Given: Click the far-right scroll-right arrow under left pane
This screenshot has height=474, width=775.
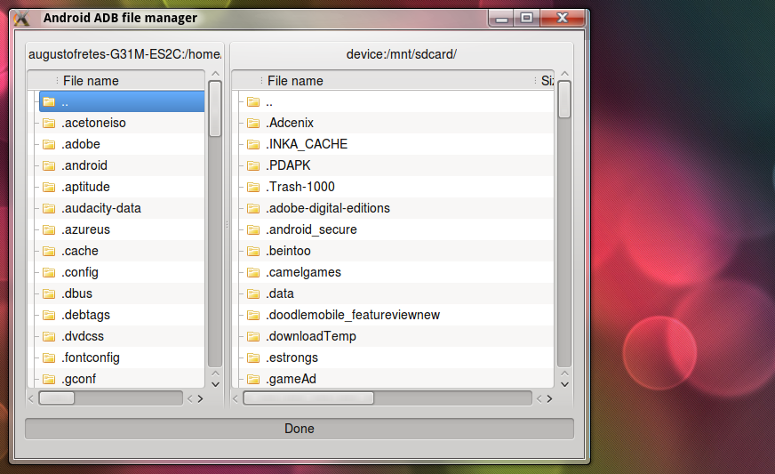Looking at the screenshot, I should 200,398.
